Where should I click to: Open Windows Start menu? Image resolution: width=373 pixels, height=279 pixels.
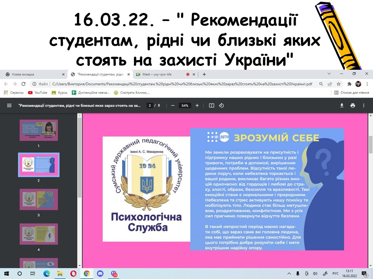click(x=7, y=274)
